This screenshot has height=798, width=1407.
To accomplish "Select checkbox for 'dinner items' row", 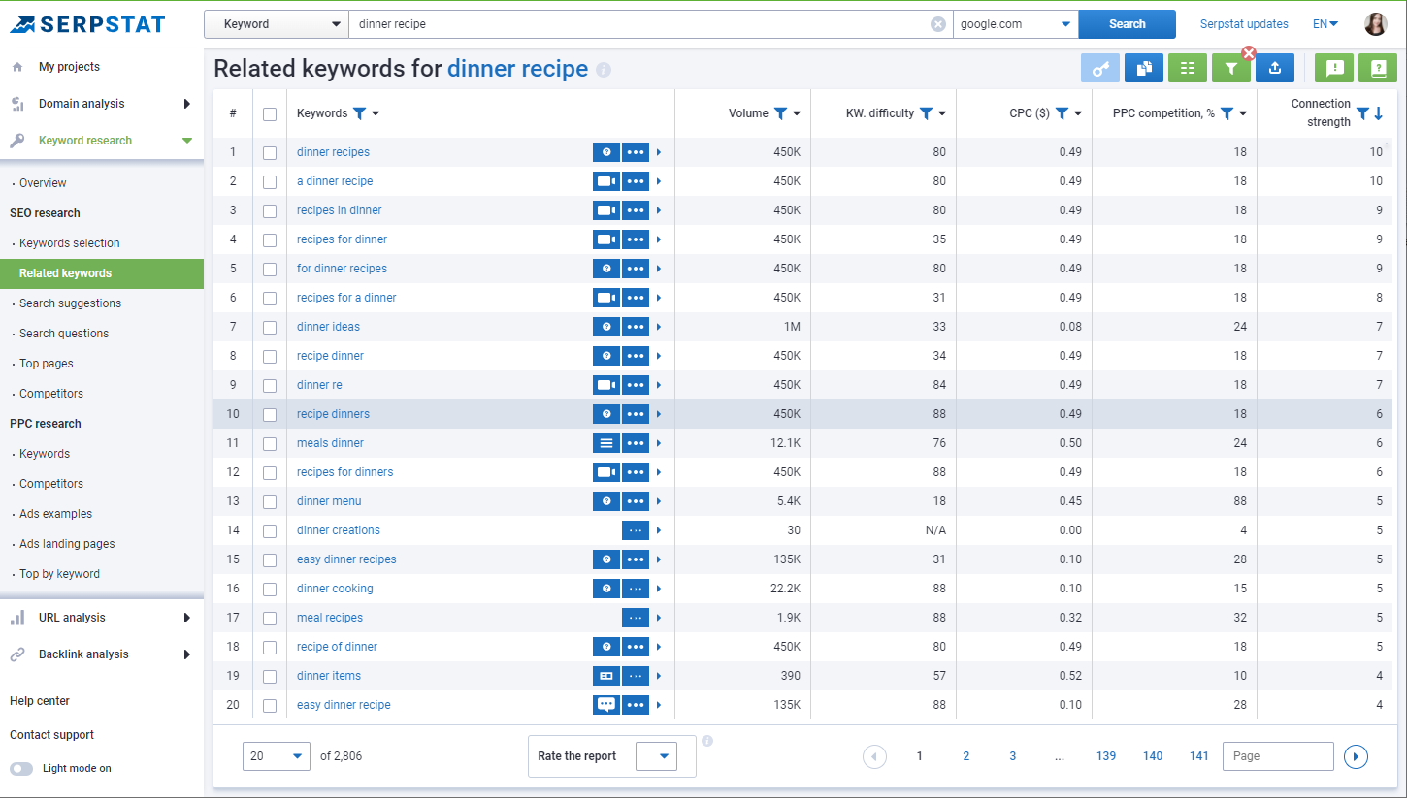I will 270,676.
